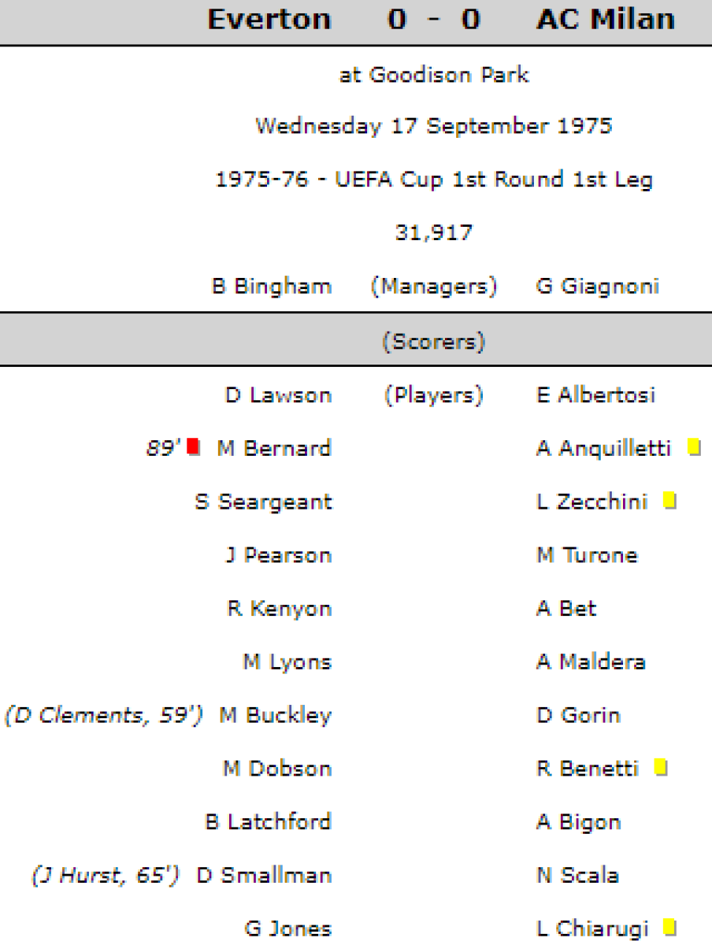Open the Goodison Park venue text

[434, 76]
